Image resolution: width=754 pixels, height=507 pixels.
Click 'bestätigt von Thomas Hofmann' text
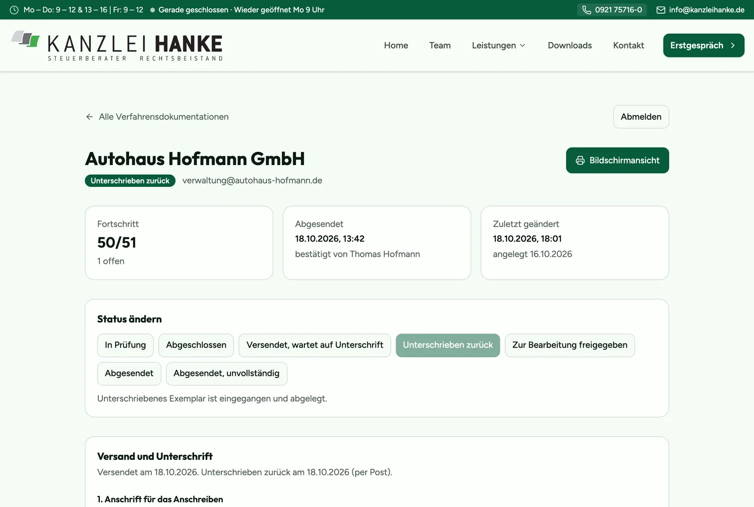coord(357,254)
